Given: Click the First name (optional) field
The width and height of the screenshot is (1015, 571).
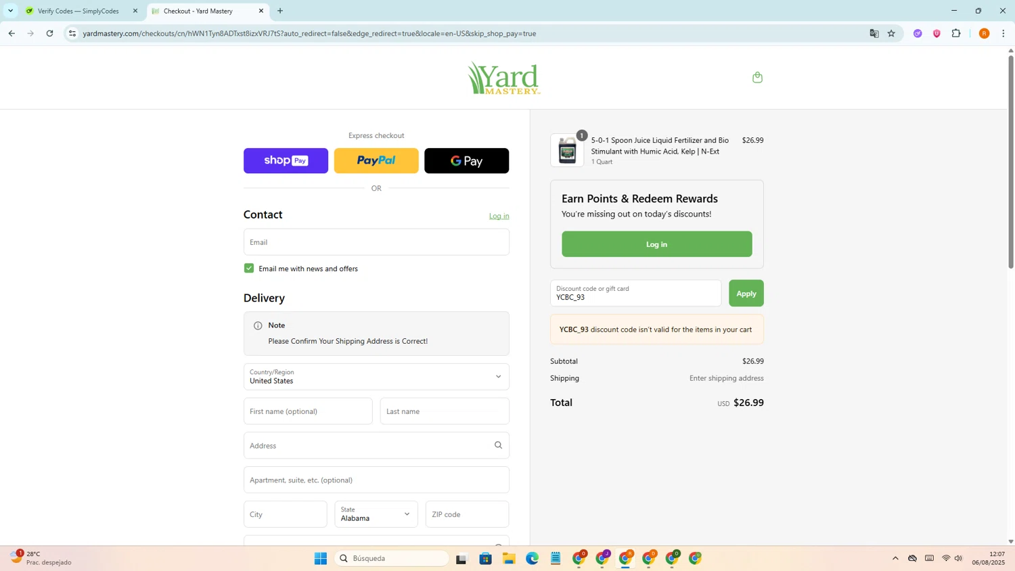Looking at the screenshot, I should coord(308,411).
